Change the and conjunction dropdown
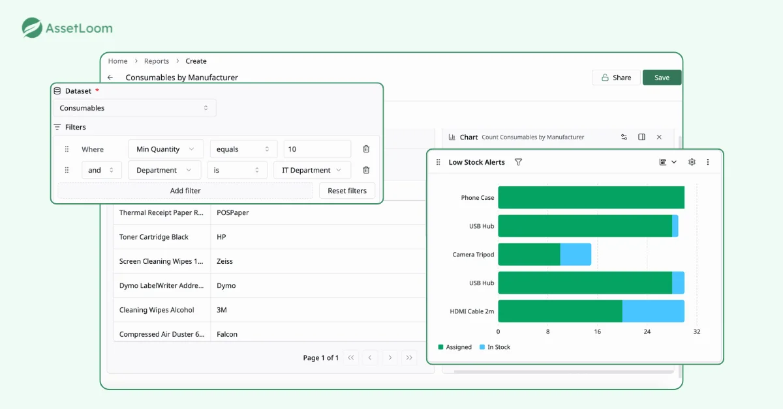The height and width of the screenshot is (409, 783). [102, 170]
